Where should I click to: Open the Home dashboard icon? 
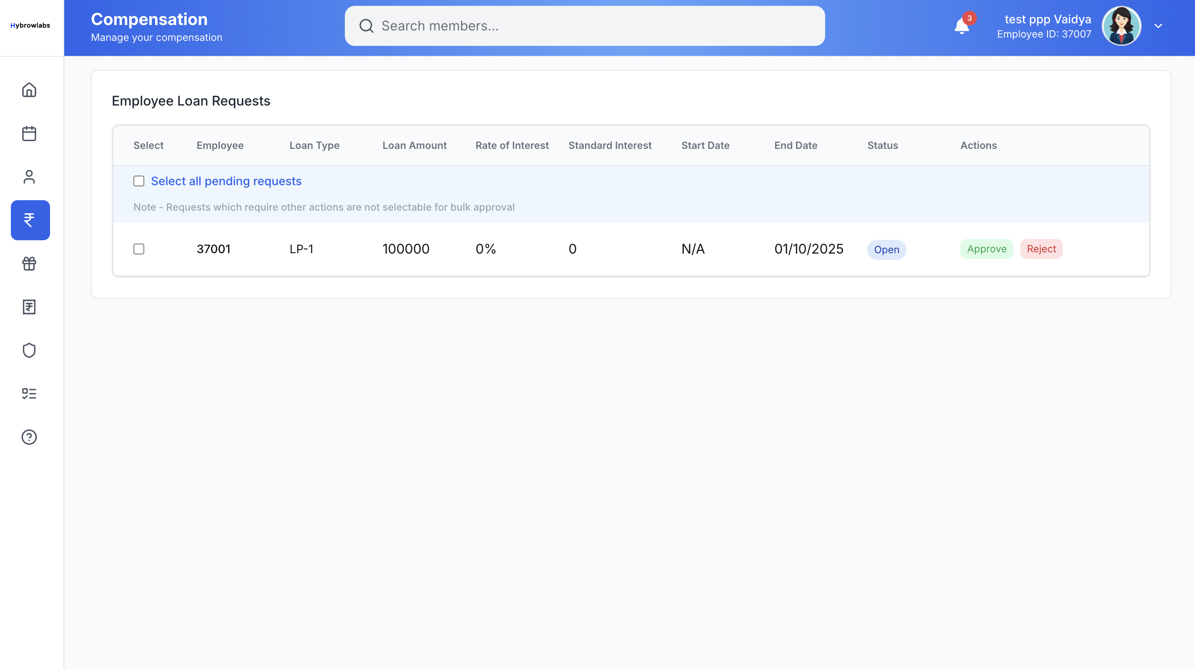point(29,90)
